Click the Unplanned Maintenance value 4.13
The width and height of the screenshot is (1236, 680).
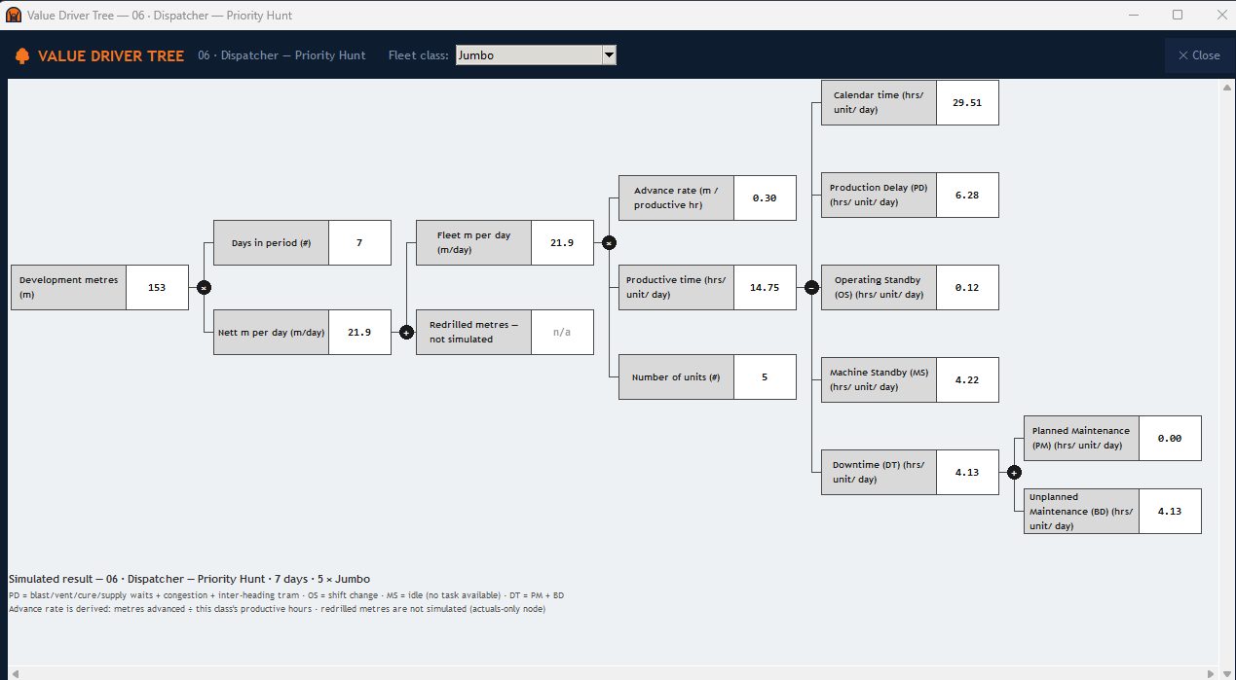click(x=1170, y=511)
